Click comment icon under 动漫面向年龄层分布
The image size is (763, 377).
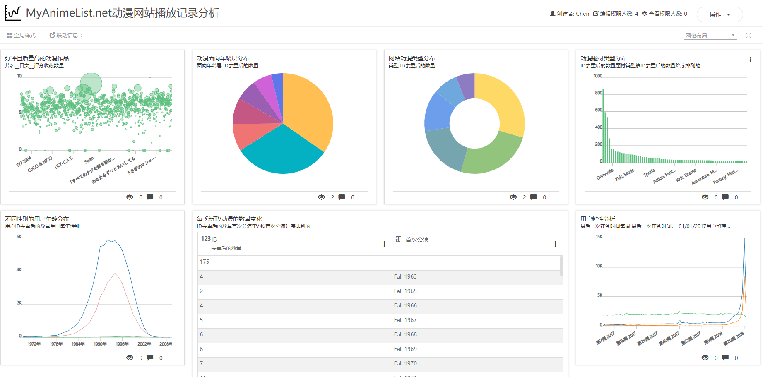pos(342,197)
